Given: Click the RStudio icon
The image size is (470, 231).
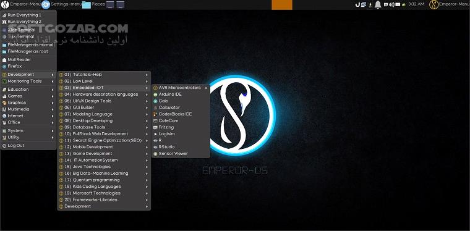Looking at the screenshot, I should (x=155, y=147).
